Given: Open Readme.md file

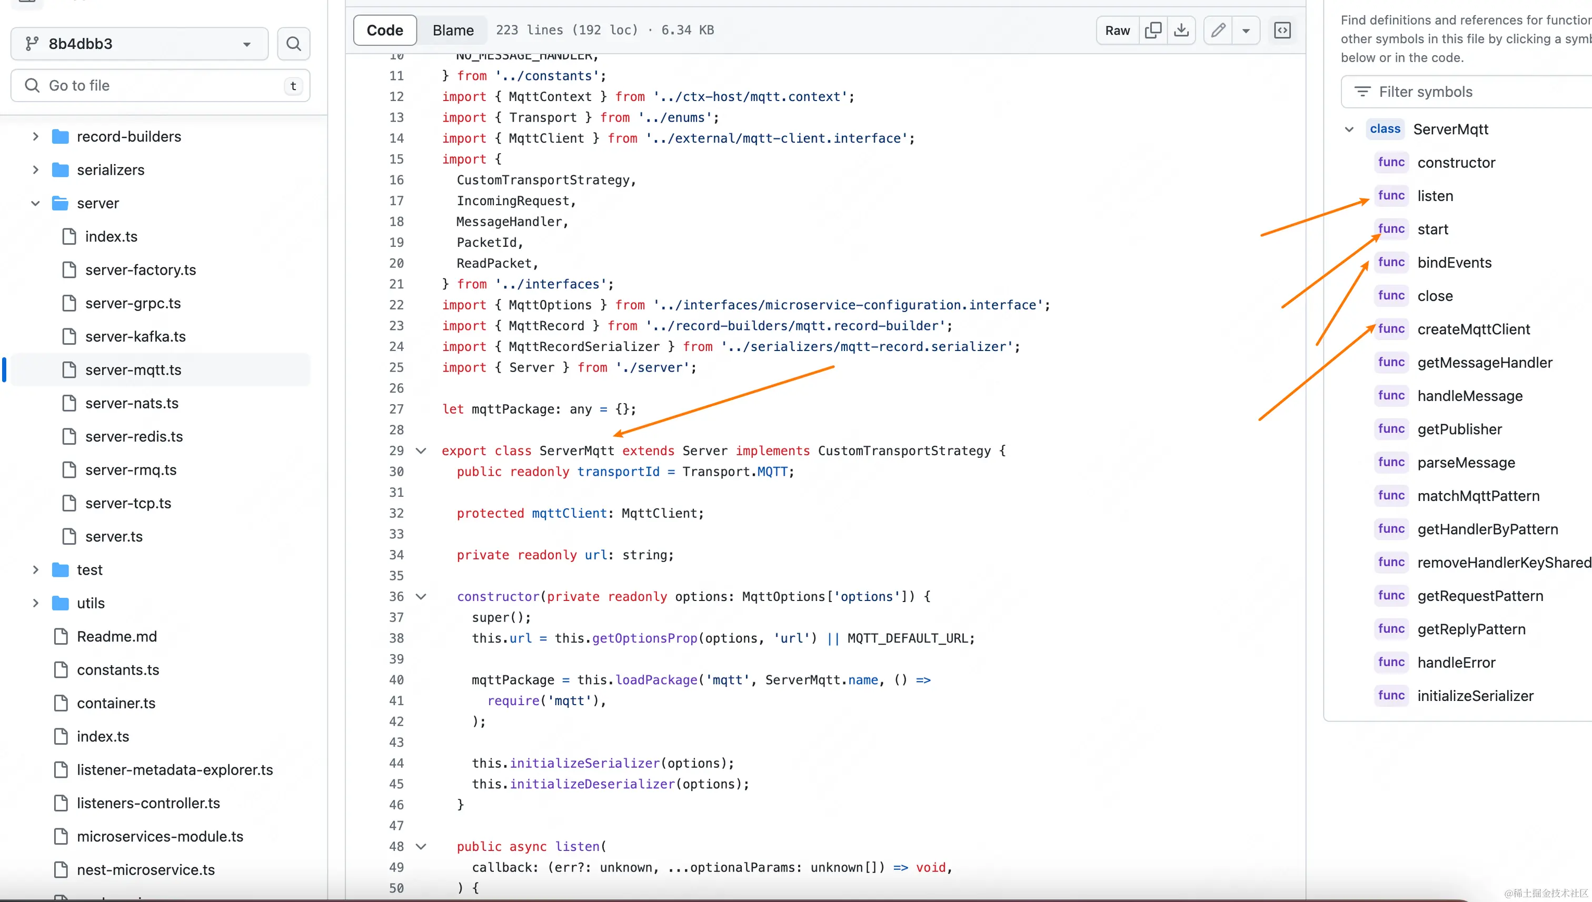Looking at the screenshot, I should 116,637.
